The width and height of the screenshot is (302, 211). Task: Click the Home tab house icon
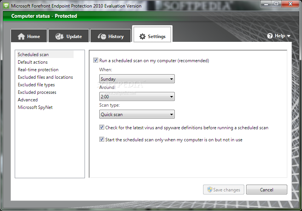tap(21, 36)
